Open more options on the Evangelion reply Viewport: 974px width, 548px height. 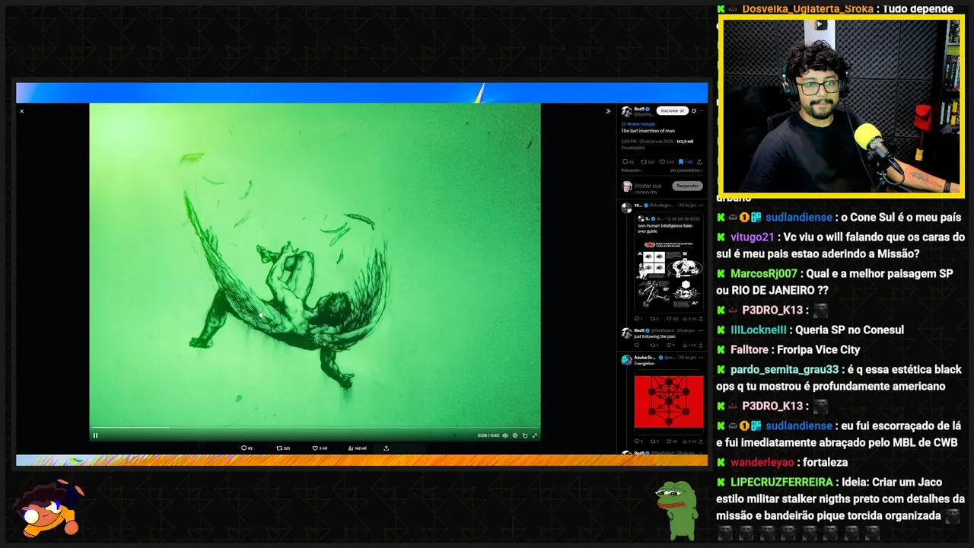point(701,357)
